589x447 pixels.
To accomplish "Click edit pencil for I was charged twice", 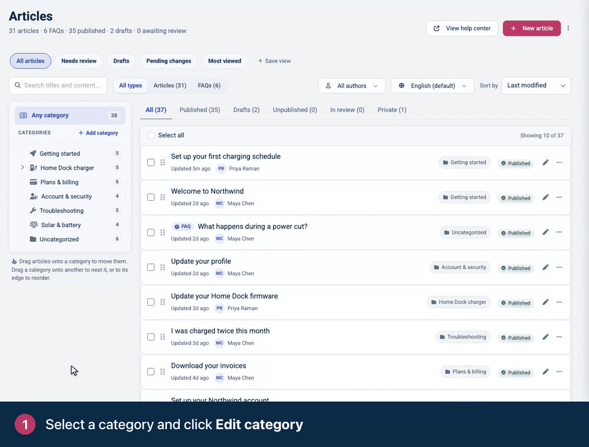I will pos(545,337).
